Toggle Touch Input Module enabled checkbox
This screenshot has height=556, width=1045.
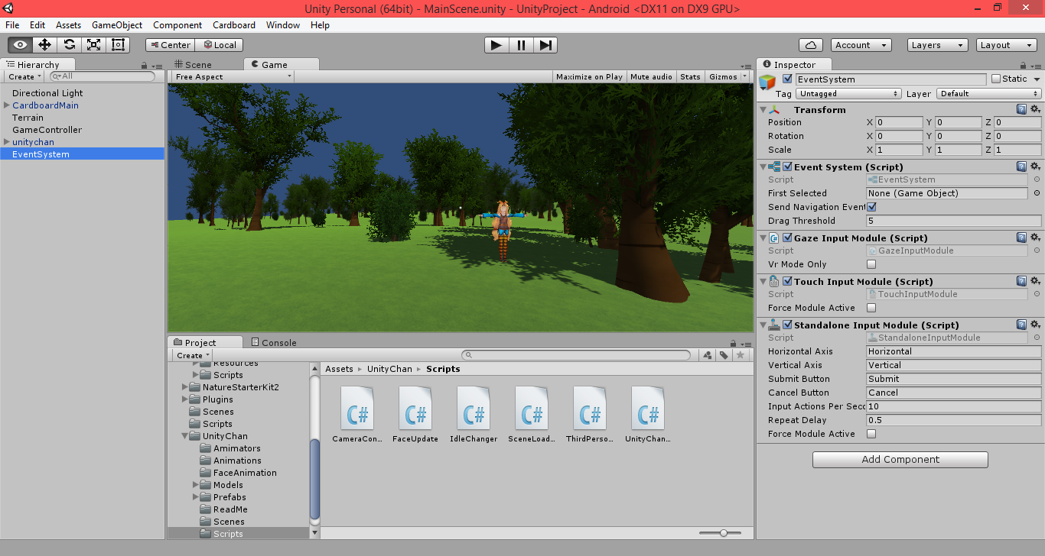click(x=787, y=281)
